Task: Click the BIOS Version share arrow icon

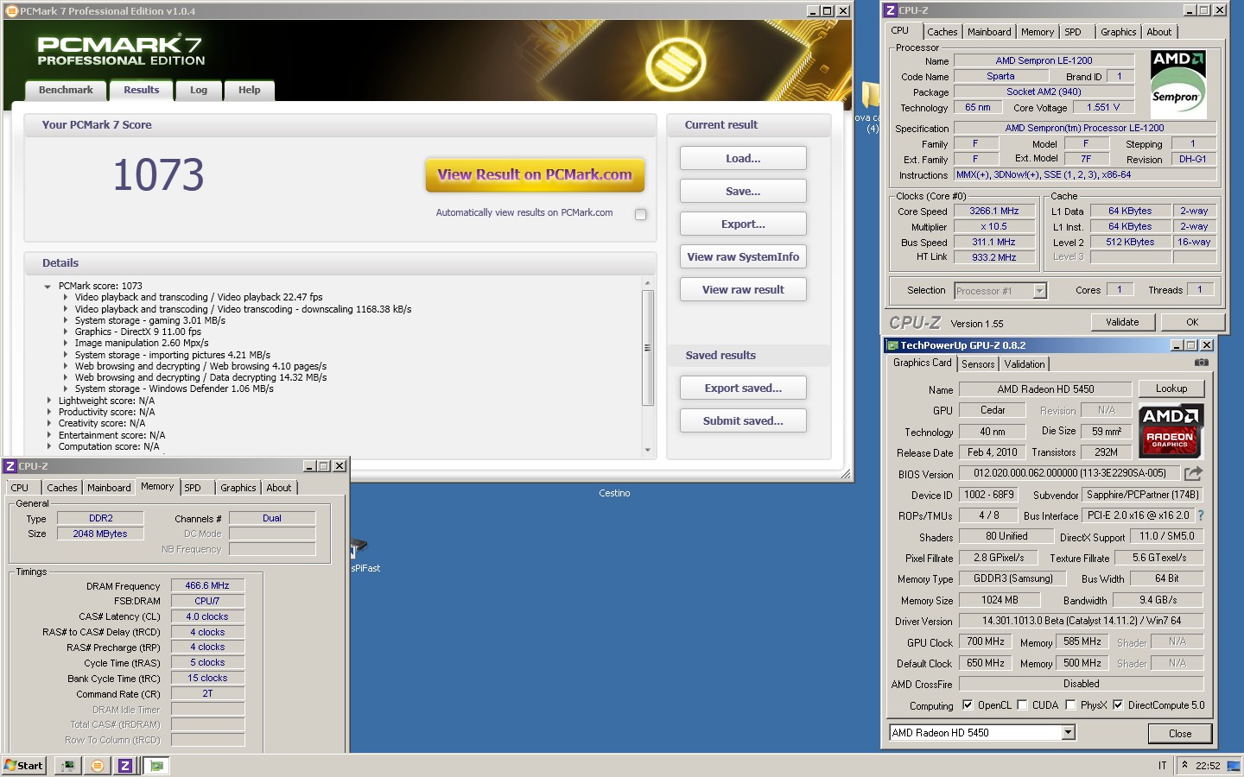Action: [x=1193, y=473]
